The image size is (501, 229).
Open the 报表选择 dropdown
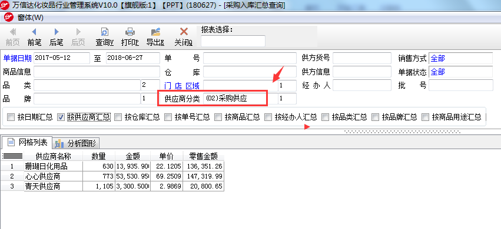click(233, 41)
